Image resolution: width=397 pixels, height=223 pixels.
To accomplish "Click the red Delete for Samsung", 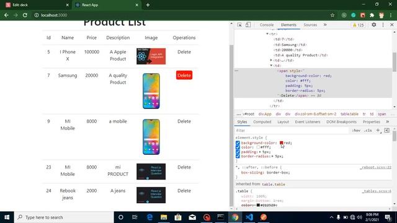I will point(184,75).
